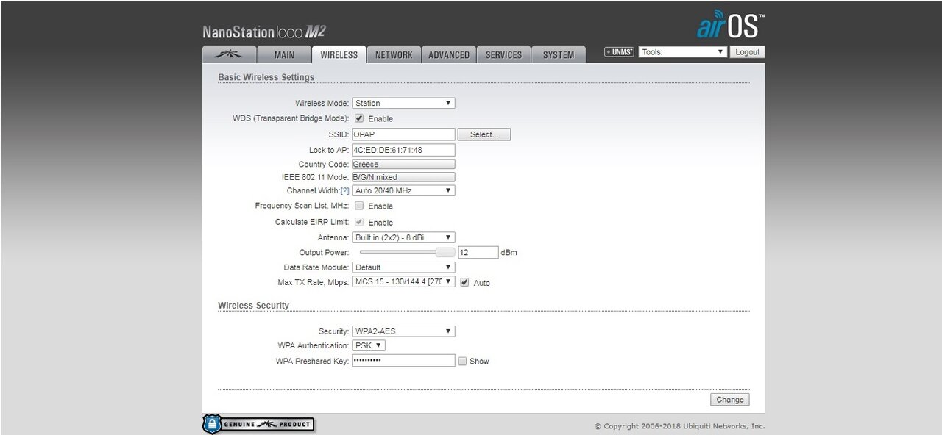Click the NanoStation loco M2 logo

(x=264, y=32)
